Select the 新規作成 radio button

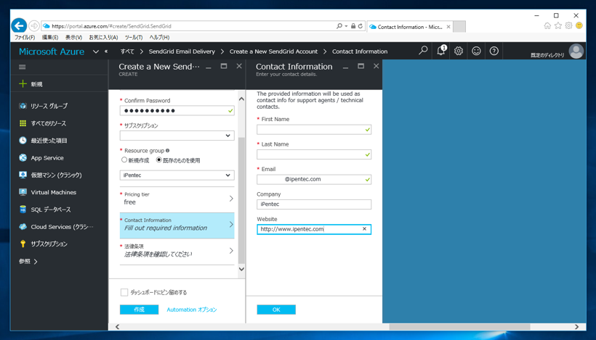124,160
